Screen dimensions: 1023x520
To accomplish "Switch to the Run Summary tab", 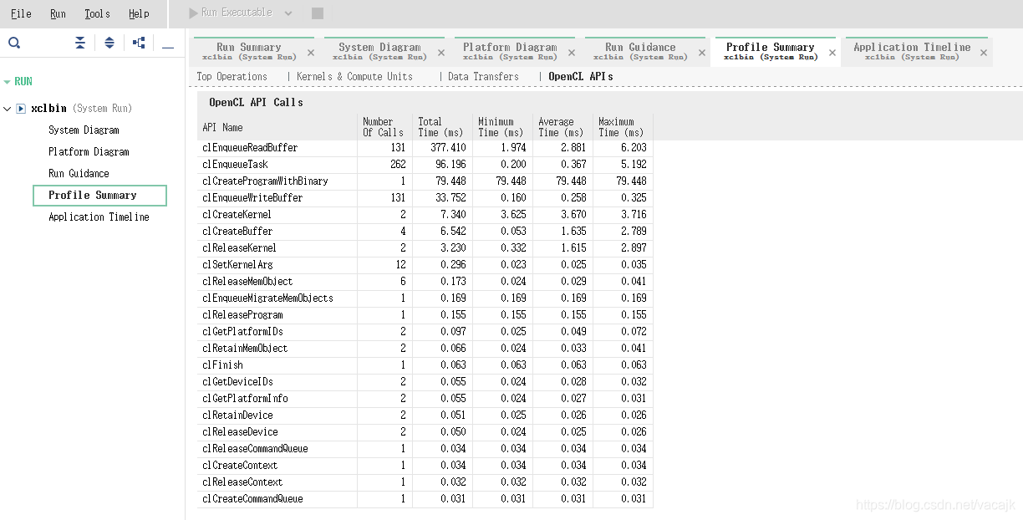I will point(248,52).
